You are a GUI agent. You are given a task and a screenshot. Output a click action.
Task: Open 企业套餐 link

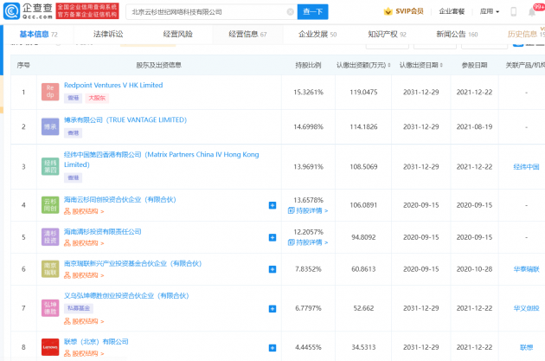[x=452, y=11]
